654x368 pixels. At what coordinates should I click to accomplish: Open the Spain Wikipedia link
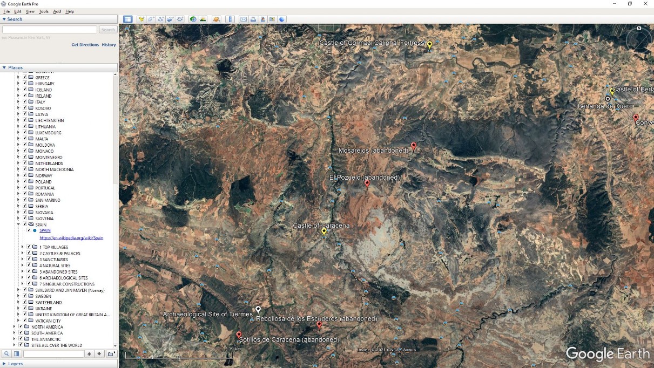(x=71, y=238)
